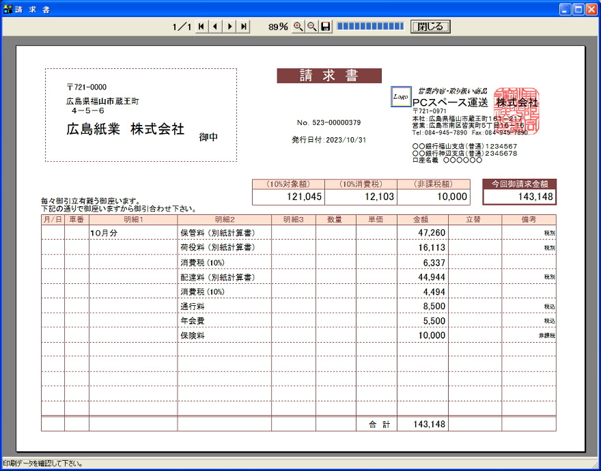Click the 明細3 column header
Viewport: 601px width, 471px height.
tap(294, 220)
